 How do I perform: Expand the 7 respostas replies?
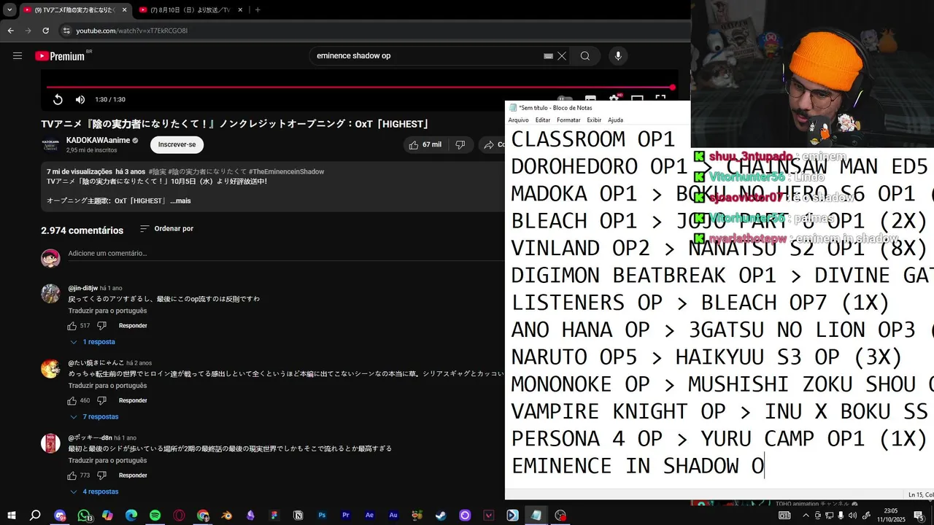(x=93, y=417)
